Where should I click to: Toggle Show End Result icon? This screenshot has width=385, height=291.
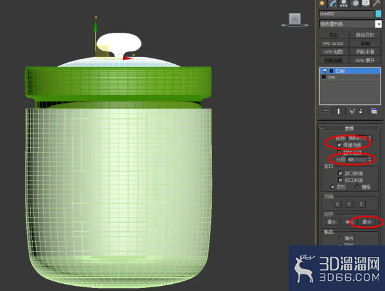339,111
